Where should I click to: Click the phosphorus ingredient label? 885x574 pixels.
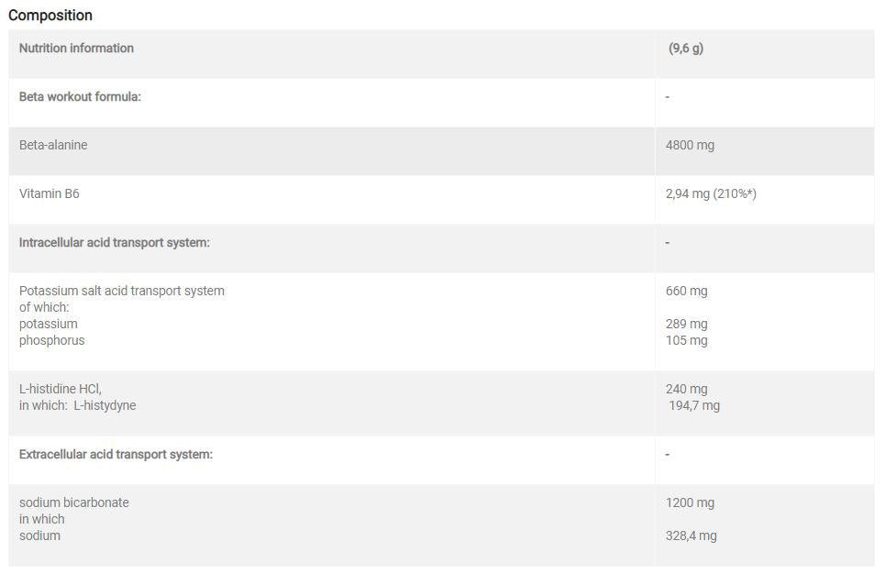[51, 341]
